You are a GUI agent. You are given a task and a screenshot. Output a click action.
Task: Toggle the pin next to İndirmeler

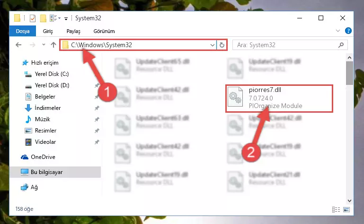97,108
